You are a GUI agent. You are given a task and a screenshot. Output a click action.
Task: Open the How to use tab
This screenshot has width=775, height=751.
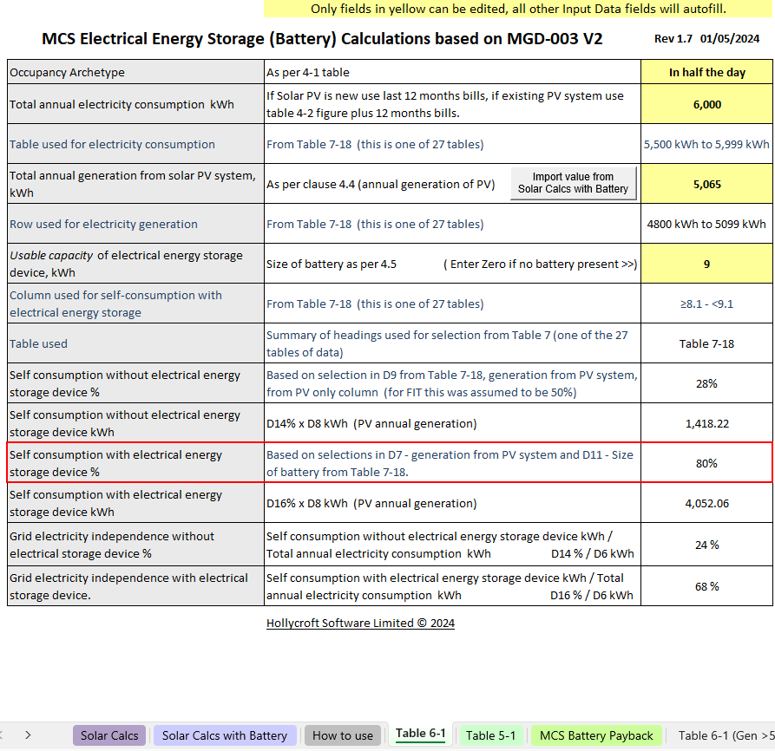click(x=343, y=735)
